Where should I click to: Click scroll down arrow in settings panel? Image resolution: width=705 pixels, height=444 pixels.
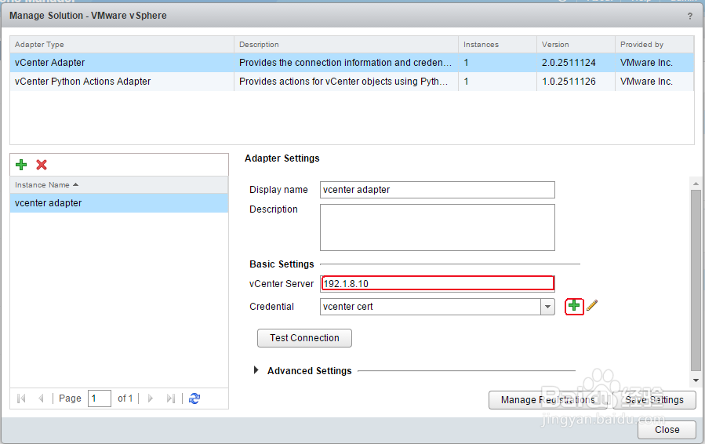pos(696,380)
